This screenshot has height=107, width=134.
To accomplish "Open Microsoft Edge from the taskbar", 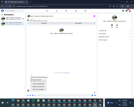I will [x=13, y=101].
